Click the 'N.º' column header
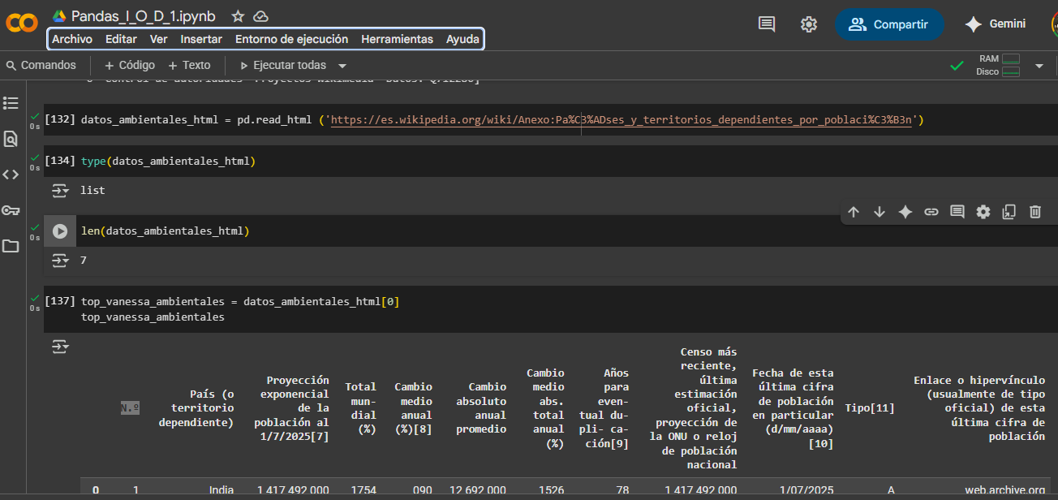 click(x=130, y=408)
